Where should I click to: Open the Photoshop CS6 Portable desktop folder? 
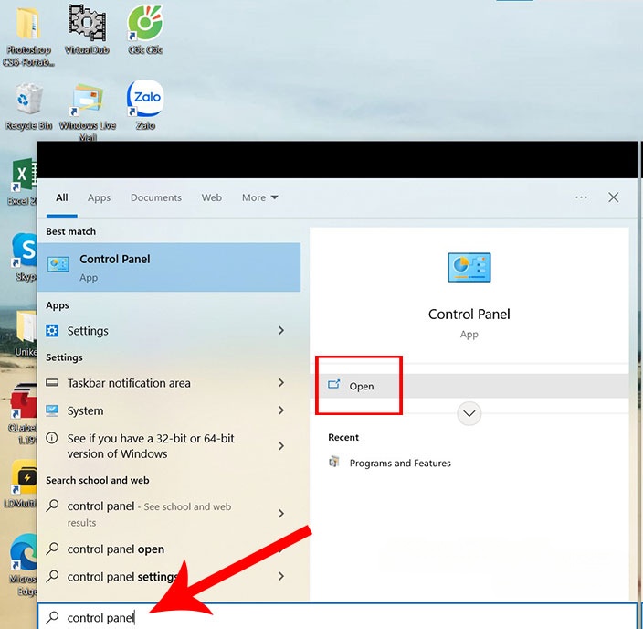pos(28,35)
